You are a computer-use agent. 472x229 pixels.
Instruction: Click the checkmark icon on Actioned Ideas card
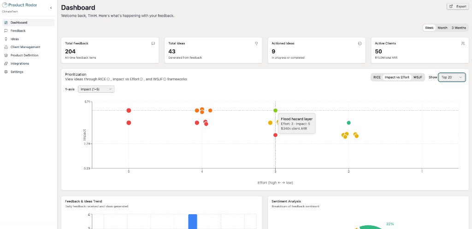(360, 43)
